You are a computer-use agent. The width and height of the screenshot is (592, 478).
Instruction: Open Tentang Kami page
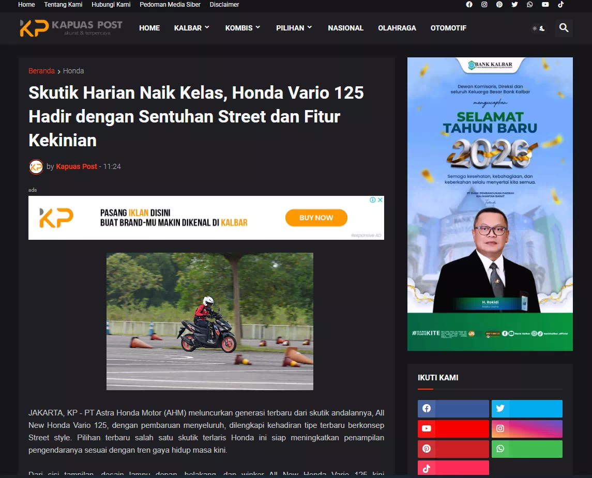(x=63, y=5)
